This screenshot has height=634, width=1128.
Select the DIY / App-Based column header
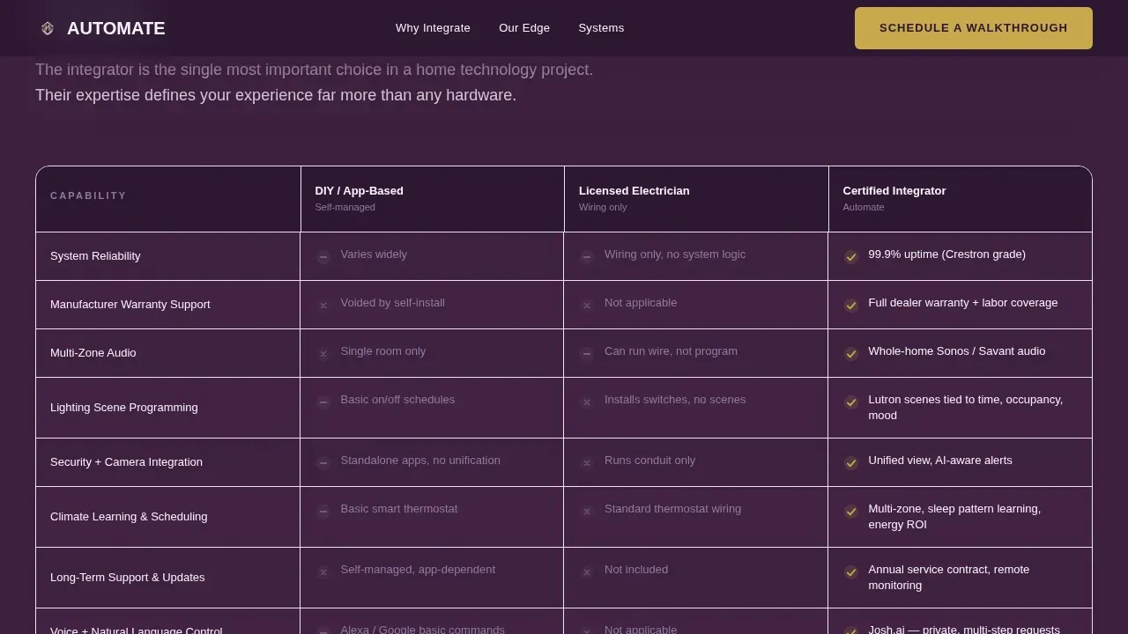coord(433,199)
